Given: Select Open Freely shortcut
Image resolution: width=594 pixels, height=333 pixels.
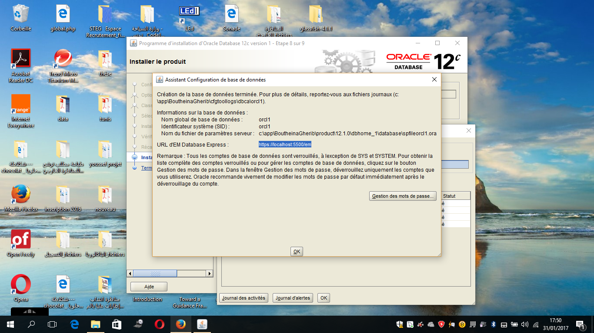Looking at the screenshot, I should [21, 244].
